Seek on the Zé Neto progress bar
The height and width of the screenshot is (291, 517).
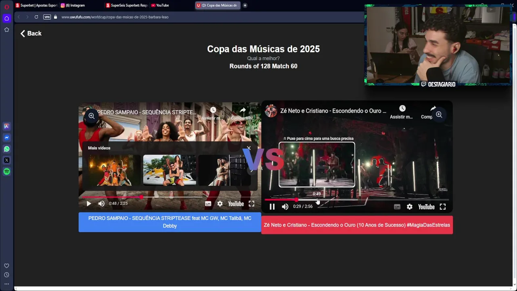point(357,200)
